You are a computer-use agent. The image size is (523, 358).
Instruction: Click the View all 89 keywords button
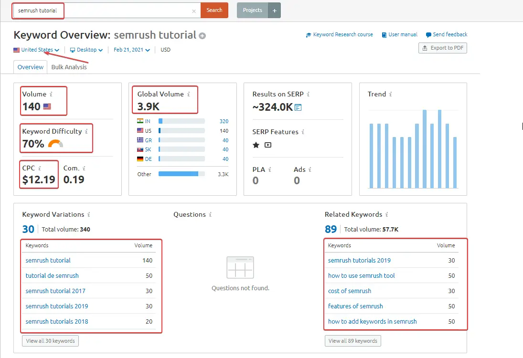click(x=353, y=341)
